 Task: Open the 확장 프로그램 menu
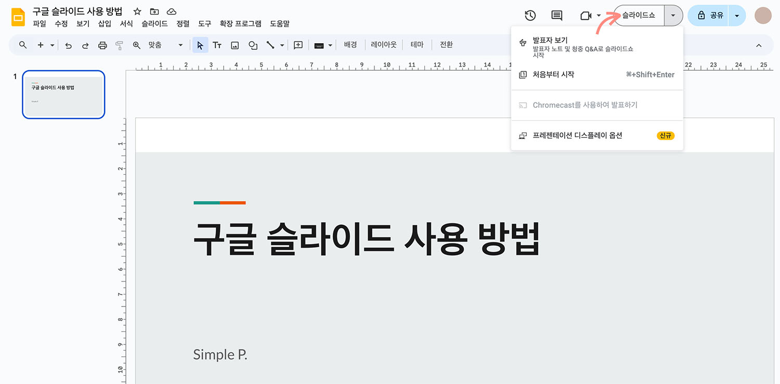click(x=240, y=24)
